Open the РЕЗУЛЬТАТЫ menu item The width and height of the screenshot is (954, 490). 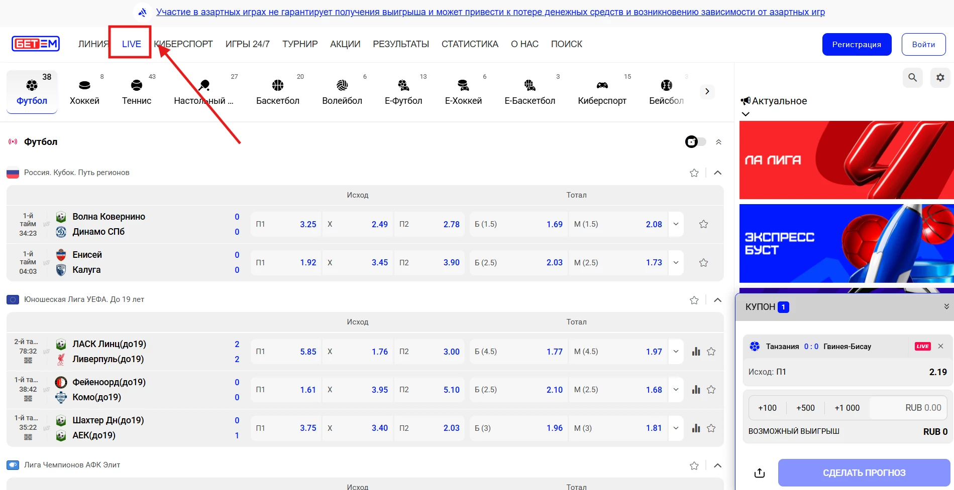401,44
